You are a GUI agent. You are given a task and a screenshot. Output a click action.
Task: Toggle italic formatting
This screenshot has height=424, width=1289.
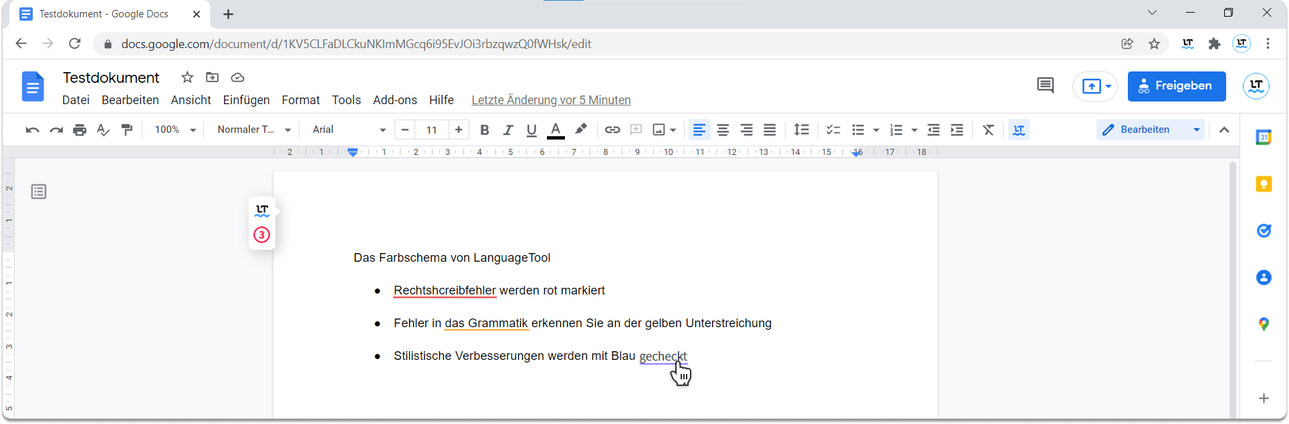[x=508, y=130]
